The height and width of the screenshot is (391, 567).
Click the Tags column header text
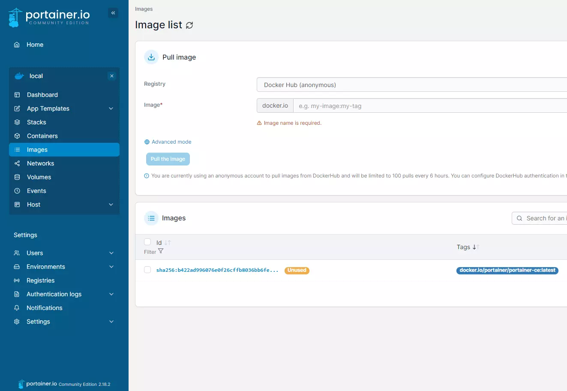pos(463,247)
